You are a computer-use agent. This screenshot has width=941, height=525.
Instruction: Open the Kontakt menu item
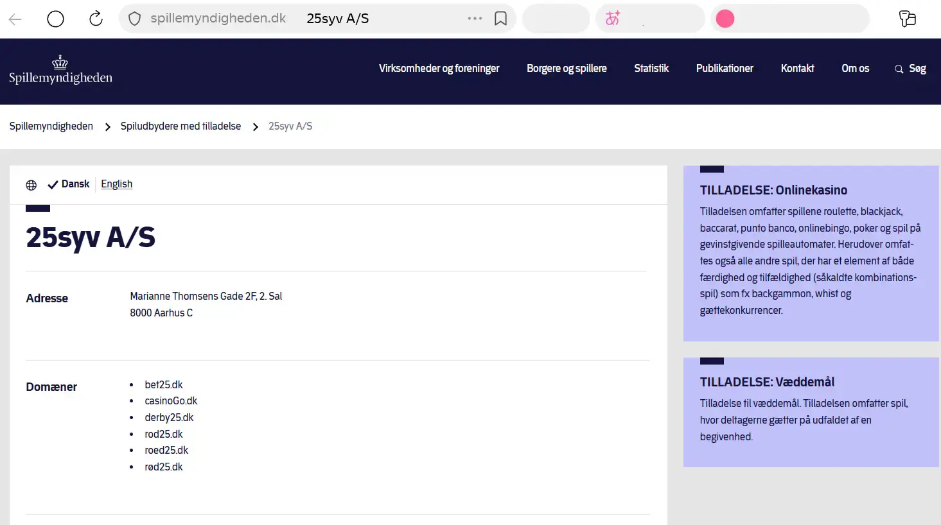[797, 69]
